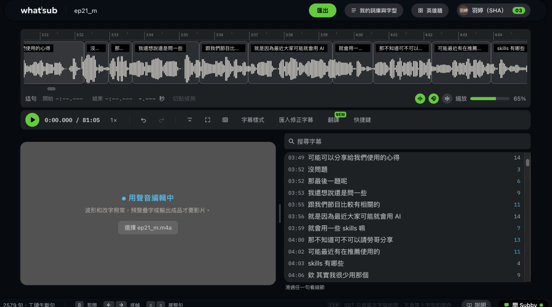Select subtitle row 跟我們節目比較有相關的
The height and width of the screenshot is (307, 552).
coord(404,204)
